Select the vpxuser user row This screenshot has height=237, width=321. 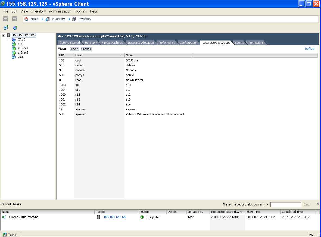(x=187, y=114)
